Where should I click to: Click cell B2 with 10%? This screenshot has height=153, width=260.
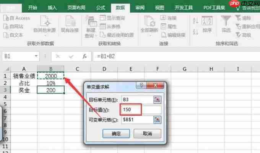point(51,83)
